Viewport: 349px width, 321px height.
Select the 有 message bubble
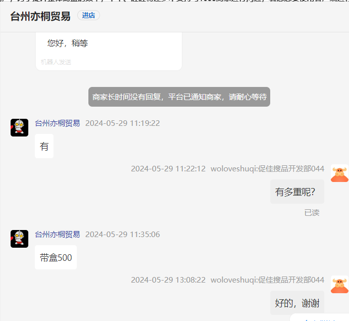44,146
